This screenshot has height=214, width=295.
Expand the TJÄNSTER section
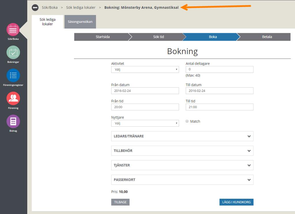tap(182, 165)
